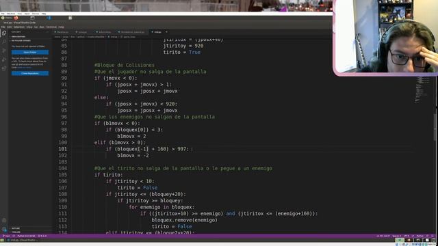Click the Firefox icon in top panel

(16, 18)
